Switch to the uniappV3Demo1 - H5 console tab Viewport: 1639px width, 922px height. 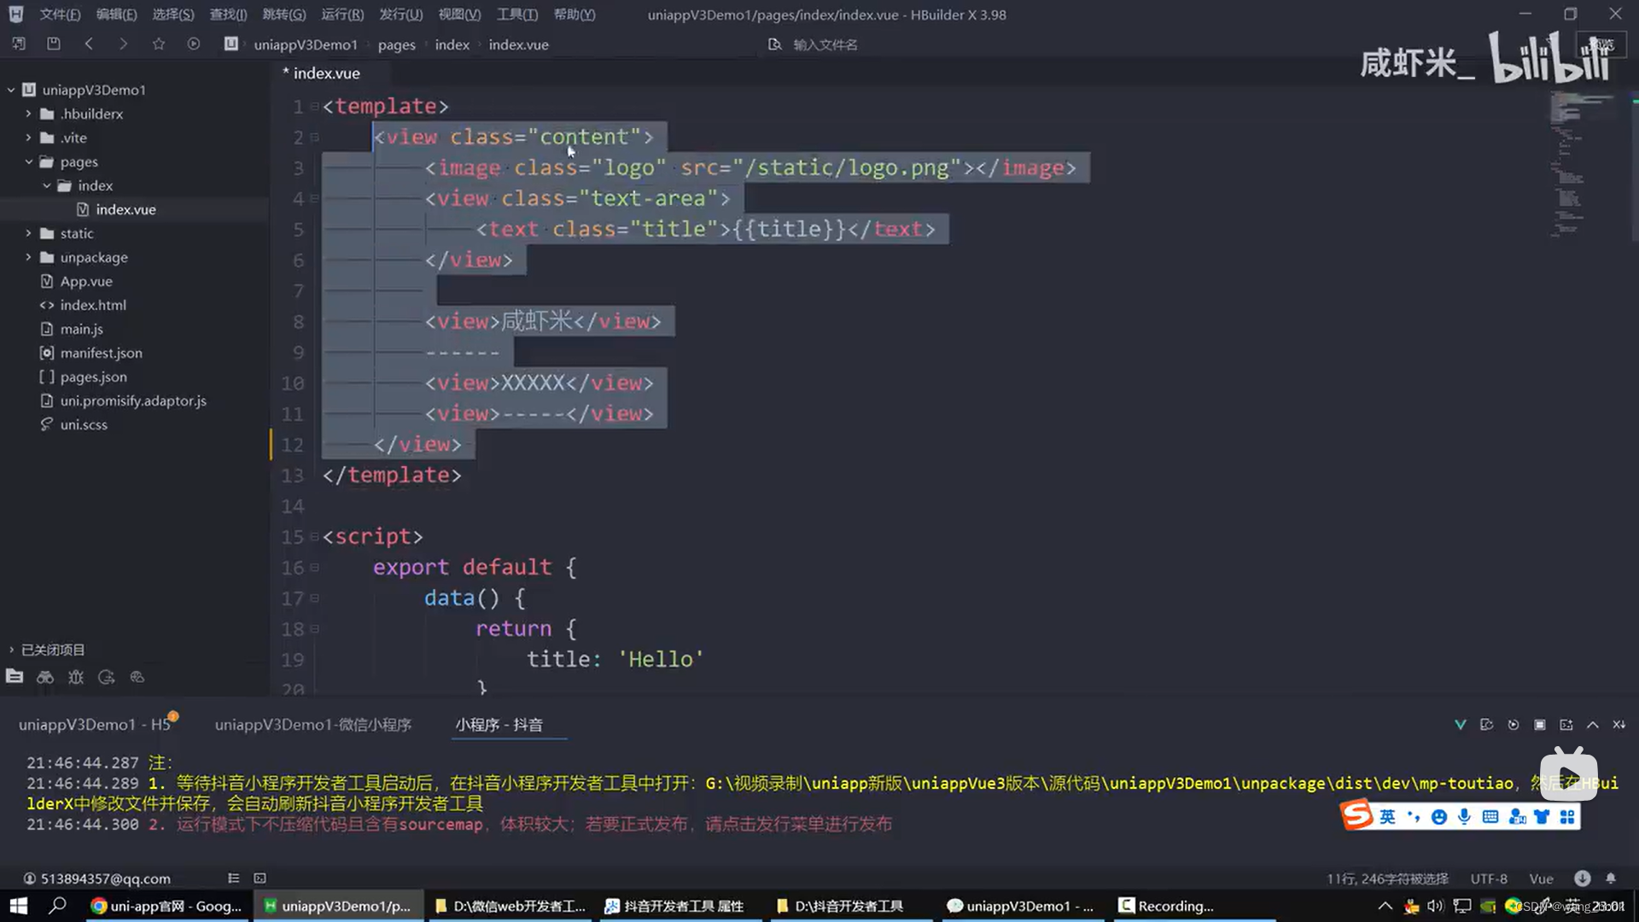click(95, 724)
